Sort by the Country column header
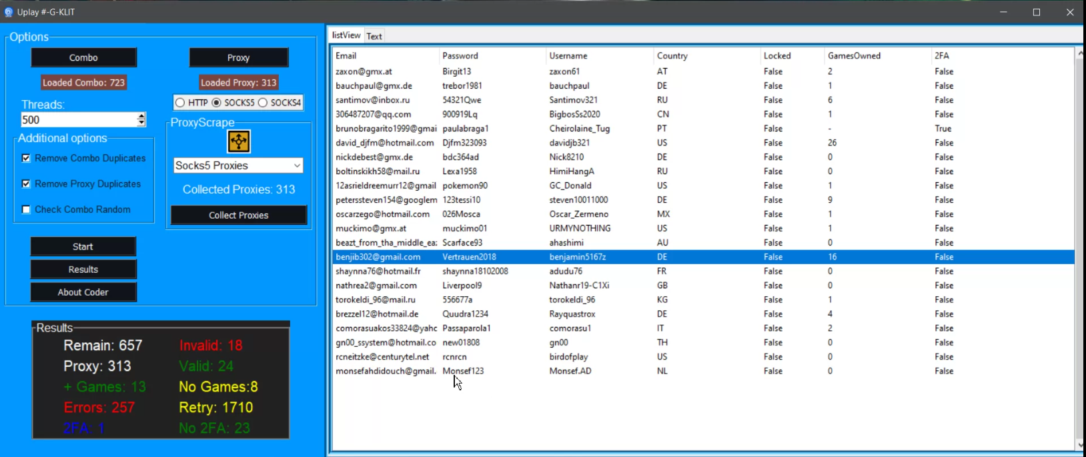The width and height of the screenshot is (1086, 457). tap(707, 55)
